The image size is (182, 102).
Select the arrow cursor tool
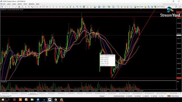click(x=2, y=7)
